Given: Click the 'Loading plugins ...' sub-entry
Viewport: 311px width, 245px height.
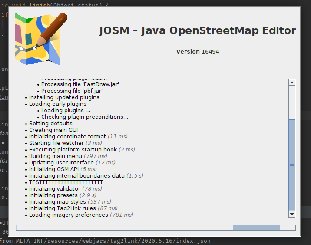Looking at the screenshot, I should click(x=66, y=111).
